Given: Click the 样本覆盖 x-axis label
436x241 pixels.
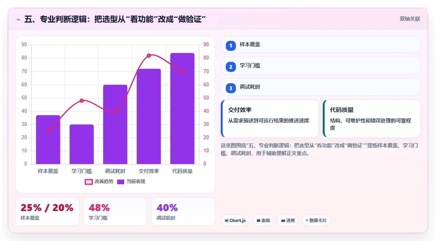Looking at the screenshot, I should pyautogui.click(x=48, y=171).
